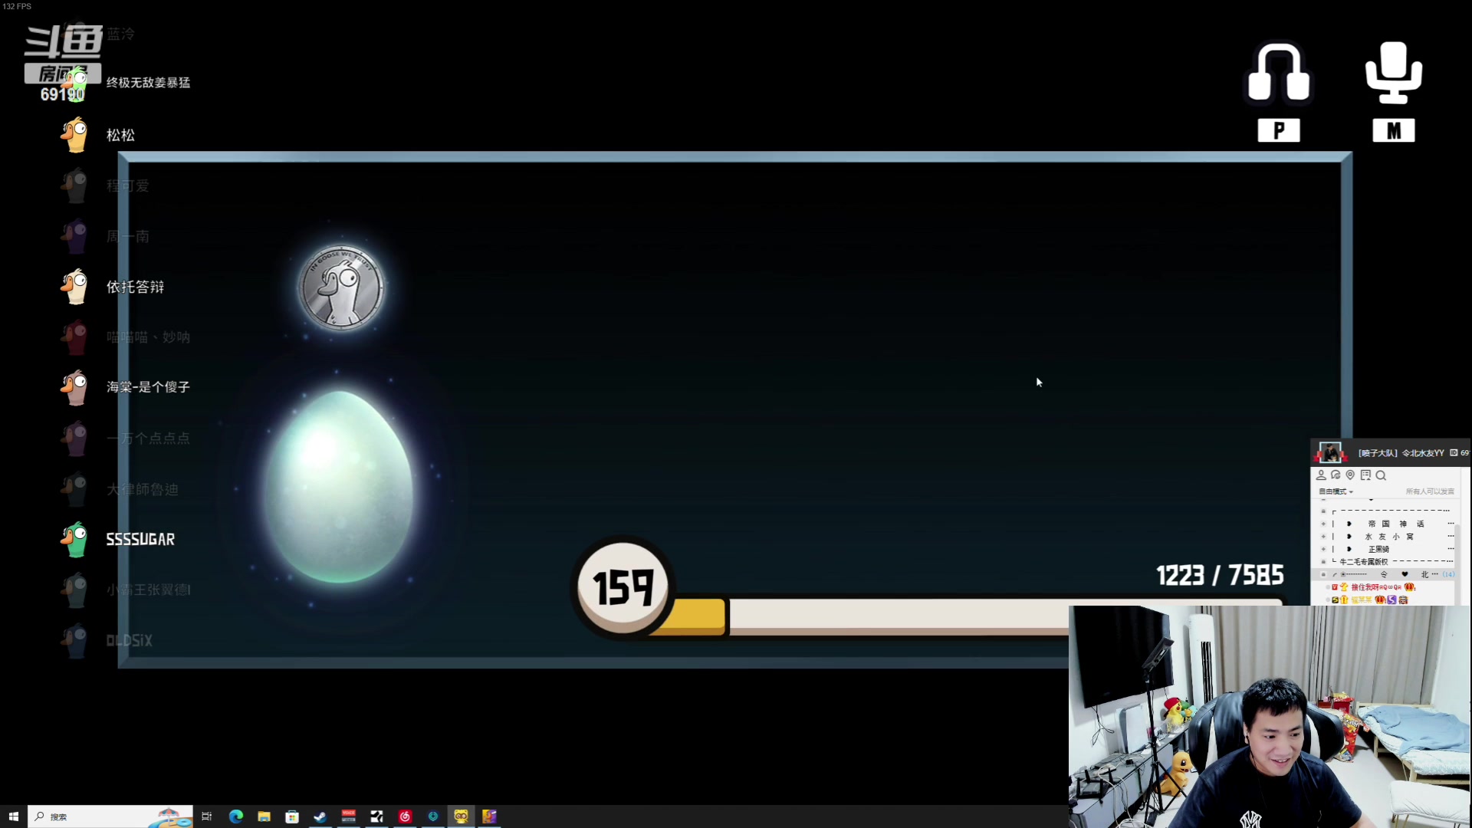This screenshot has height=828, width=1472.
Task: Click the goose avatar beside 依托答辩
Action: pyautogui.click(x=74, y=287)
